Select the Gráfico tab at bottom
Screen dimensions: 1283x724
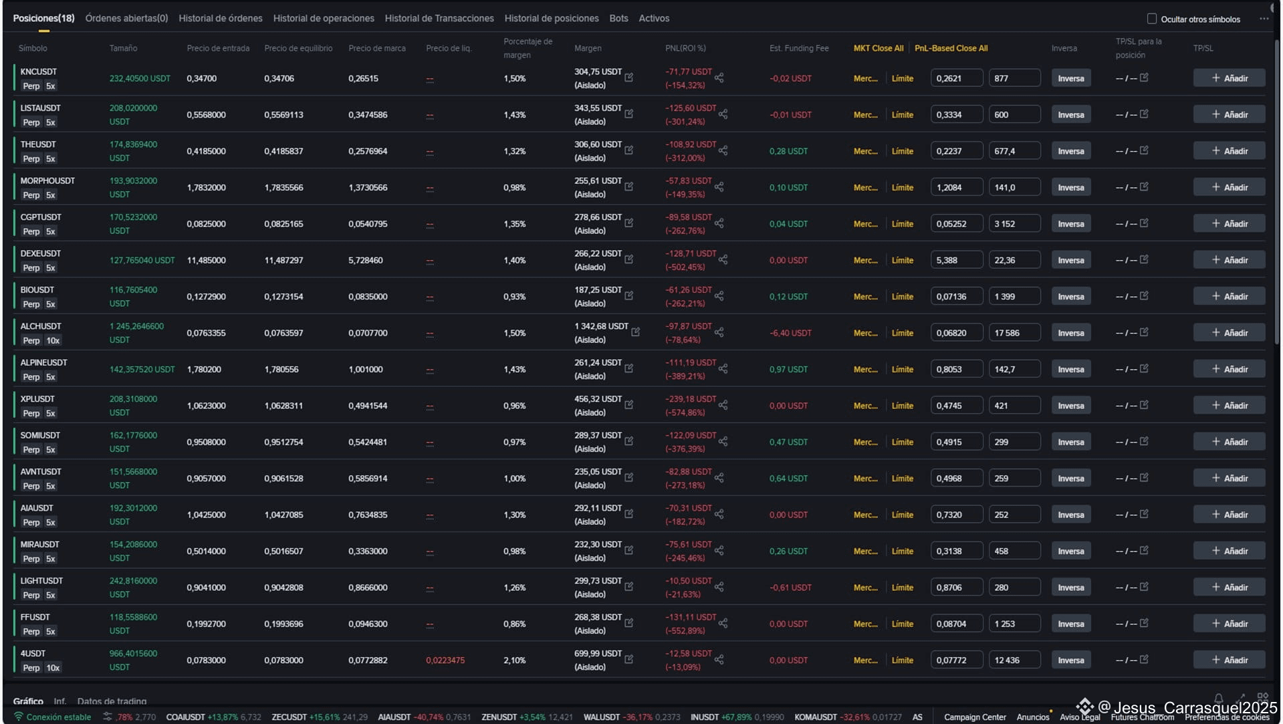click(x=28, y=701)
